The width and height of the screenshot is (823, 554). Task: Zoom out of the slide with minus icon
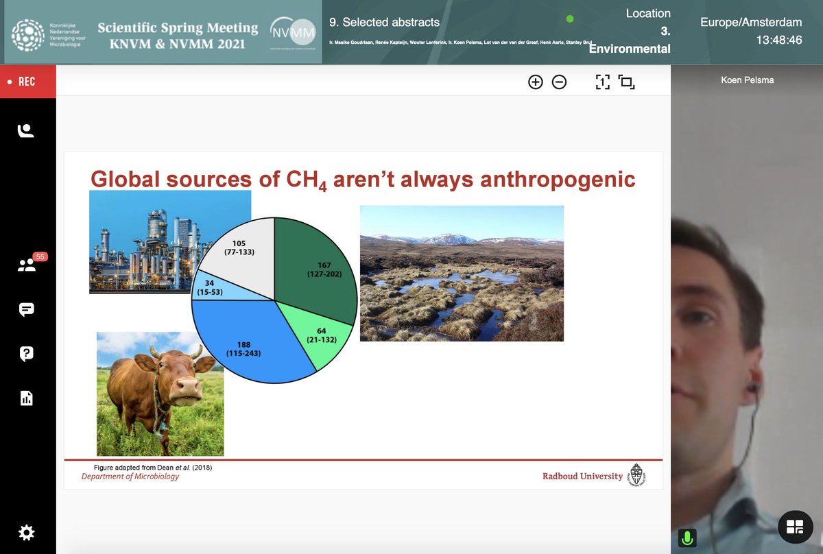[559, 82]
